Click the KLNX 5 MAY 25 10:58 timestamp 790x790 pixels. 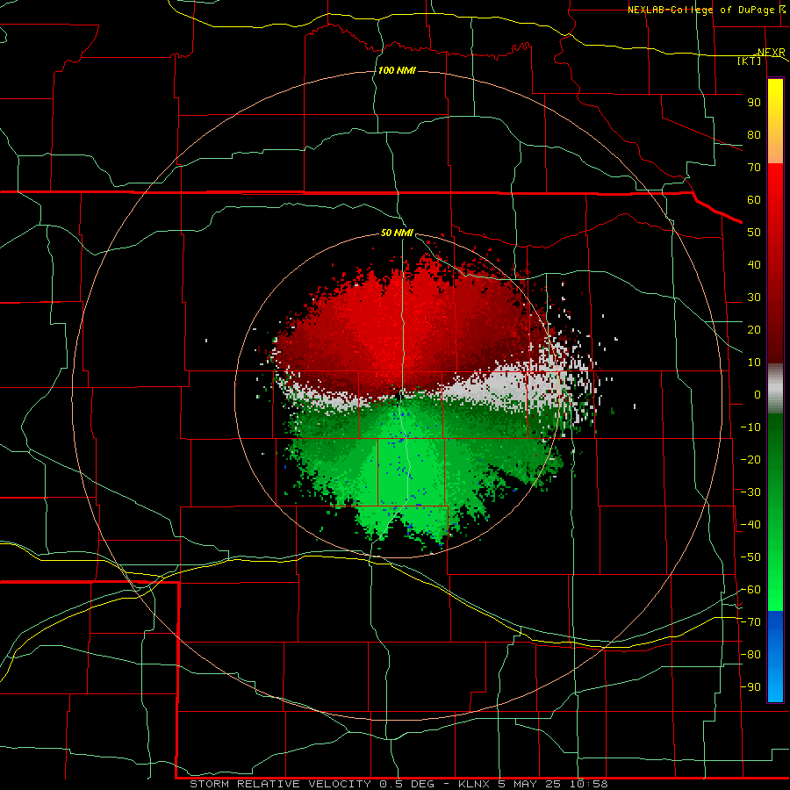[x=533, y=784]
